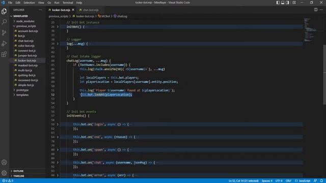Screen dimensions: 326x183
Task: Open the notifications bell in status bar
Action: pos(321,181)
